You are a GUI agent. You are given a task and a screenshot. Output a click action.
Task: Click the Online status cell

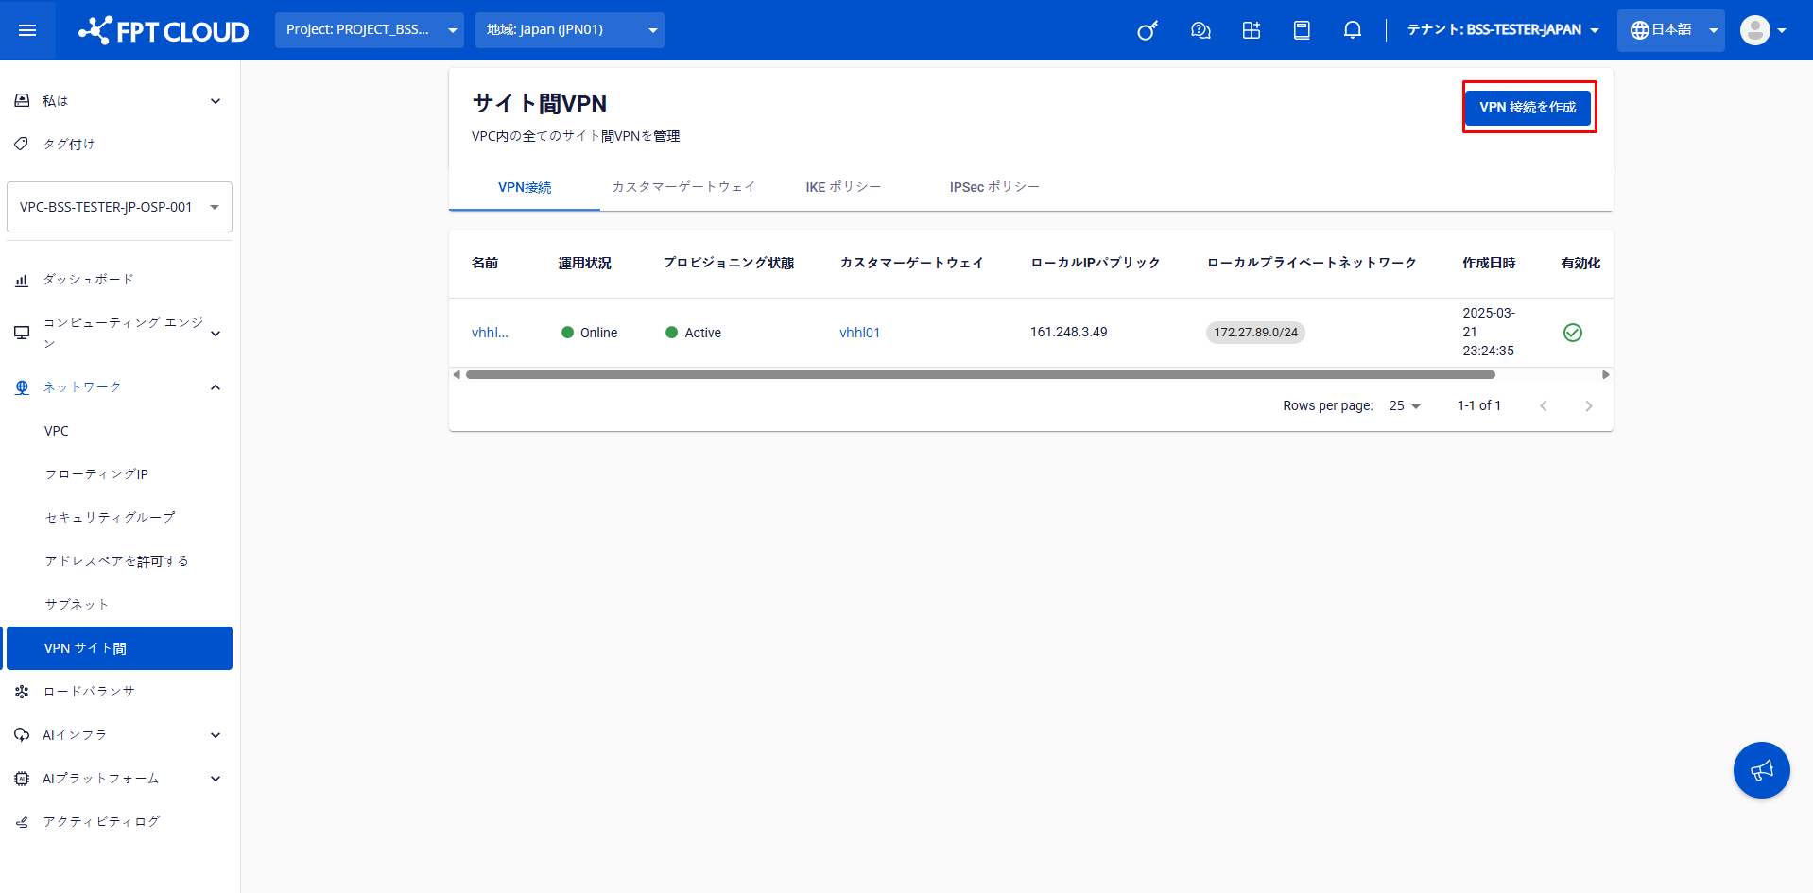(x=590, y=333)
